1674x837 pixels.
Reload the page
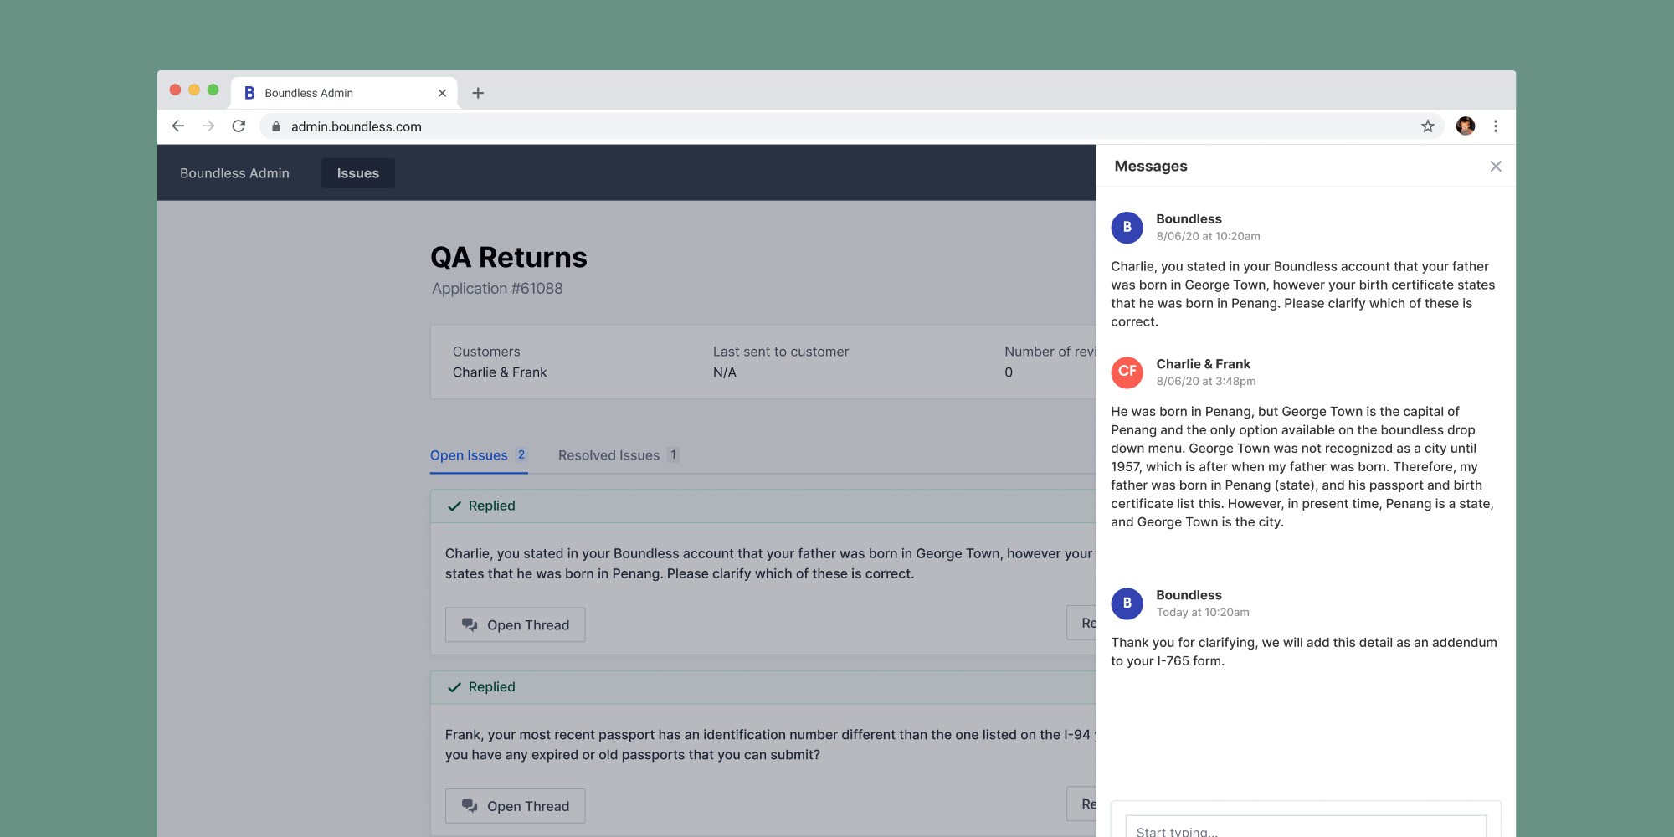[x=239, y=126]
